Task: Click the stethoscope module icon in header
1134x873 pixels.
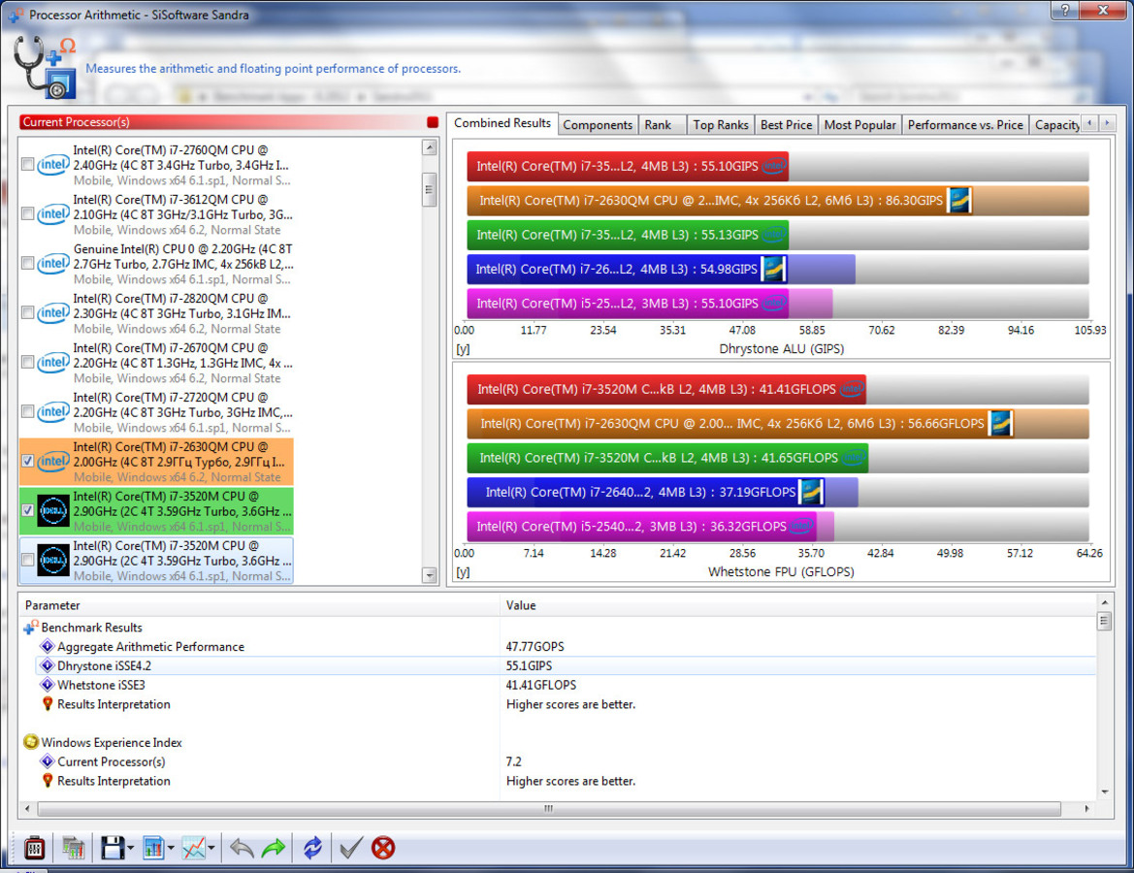Action: [x=45, y=67]
